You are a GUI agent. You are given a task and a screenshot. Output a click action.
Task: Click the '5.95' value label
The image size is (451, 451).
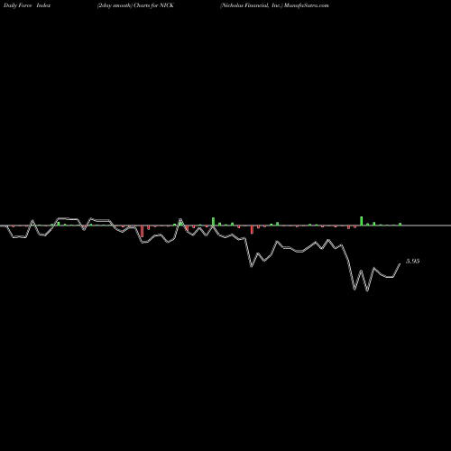[x=412, y=262]
